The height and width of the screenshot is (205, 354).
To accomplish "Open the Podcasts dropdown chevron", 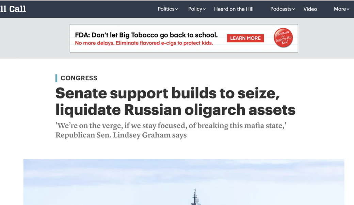I will [x=293, y=9].
